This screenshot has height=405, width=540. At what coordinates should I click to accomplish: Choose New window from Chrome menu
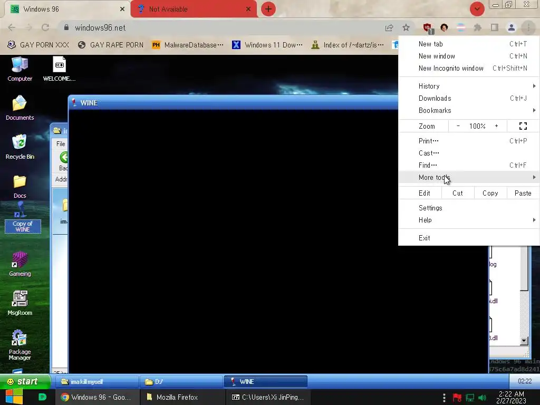pos(469,56)
